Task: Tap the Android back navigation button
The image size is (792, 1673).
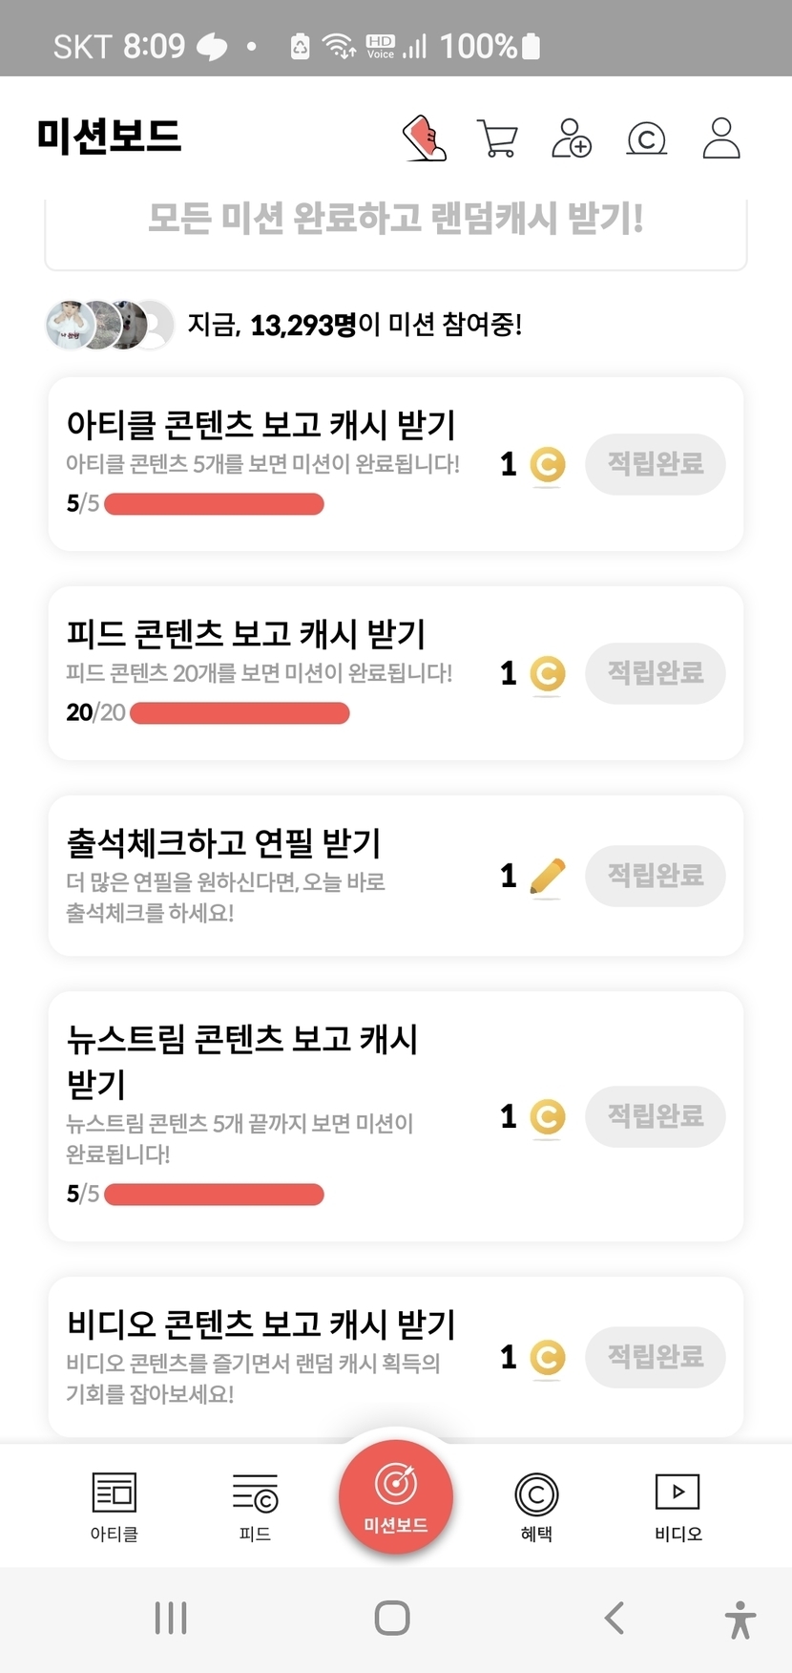Action: click(x=615, y=1618)
